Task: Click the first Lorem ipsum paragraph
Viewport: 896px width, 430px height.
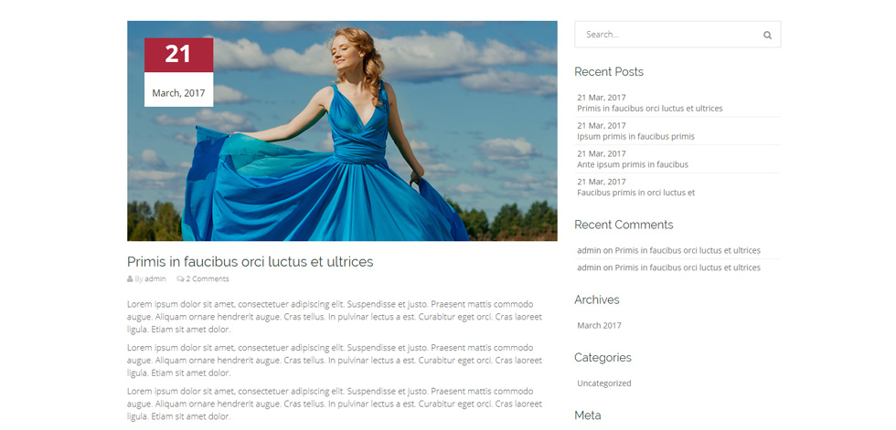Action: tap(335, 317)
